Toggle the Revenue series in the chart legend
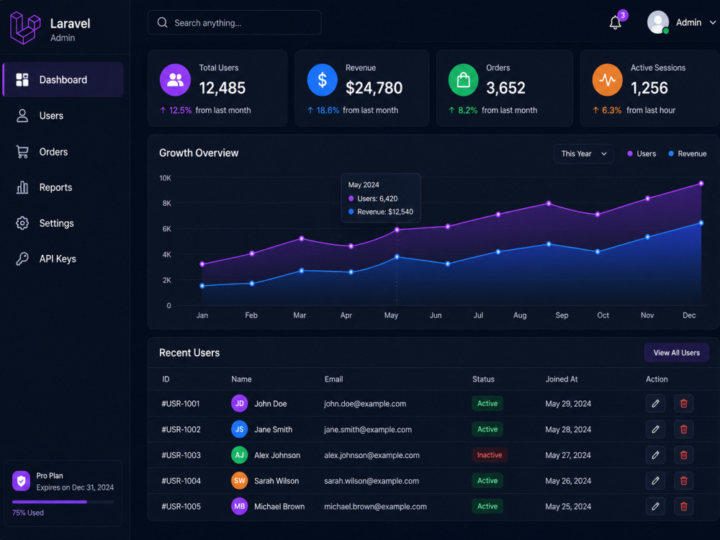Viewport: 720px width, 540px height. [688, 154]
